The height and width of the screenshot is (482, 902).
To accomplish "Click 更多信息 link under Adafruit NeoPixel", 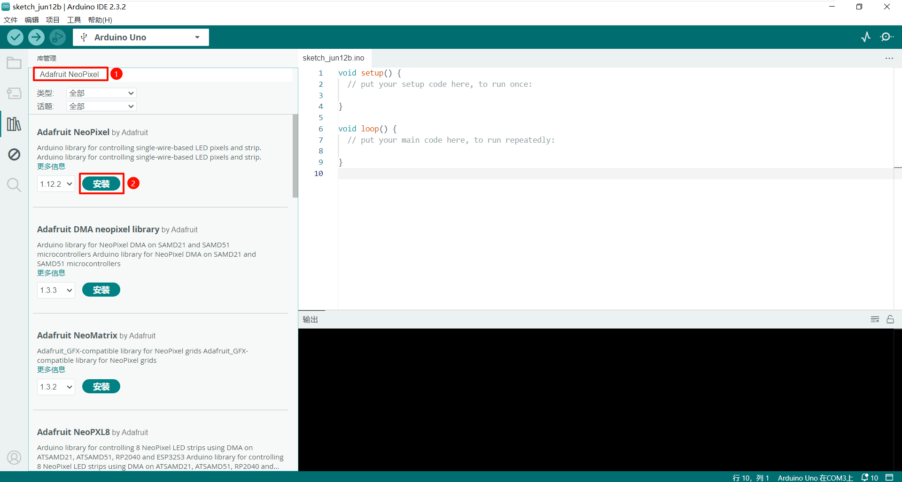I will pos(51,167).
